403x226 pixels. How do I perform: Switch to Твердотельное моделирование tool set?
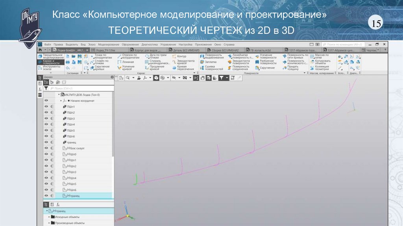[x=51, y=56]
